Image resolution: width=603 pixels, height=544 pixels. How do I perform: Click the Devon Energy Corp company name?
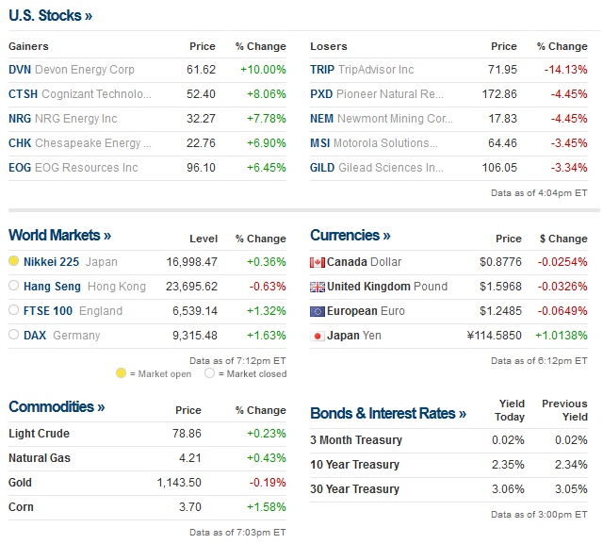point(85,70)
